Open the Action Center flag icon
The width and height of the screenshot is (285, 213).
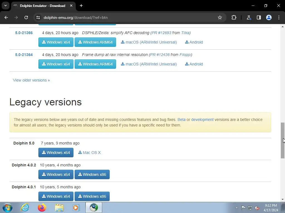coord(243,208)
